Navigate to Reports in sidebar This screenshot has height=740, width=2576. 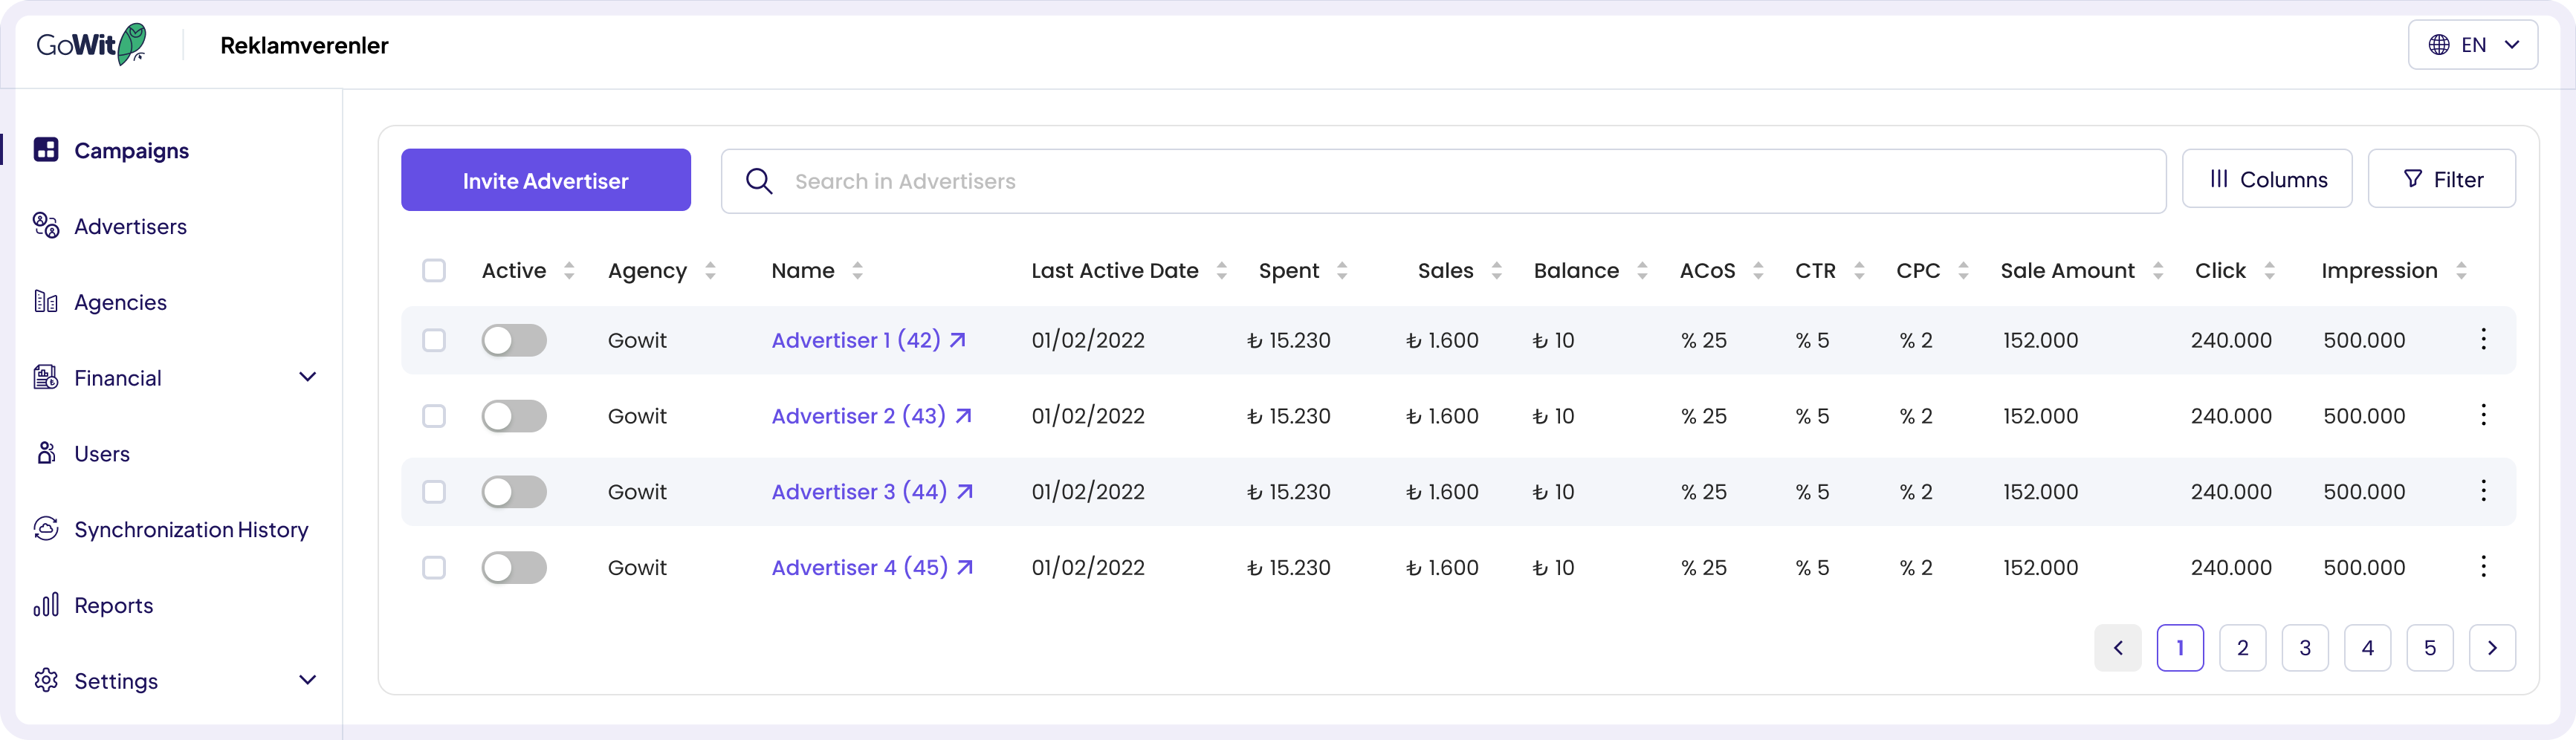[113, 605]
